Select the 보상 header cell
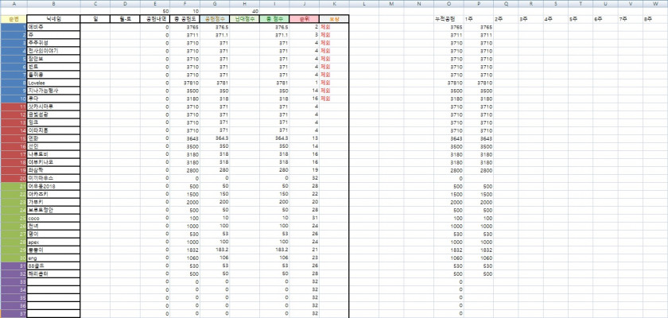This screenshot has height=318, width=668. coord(334,17)
